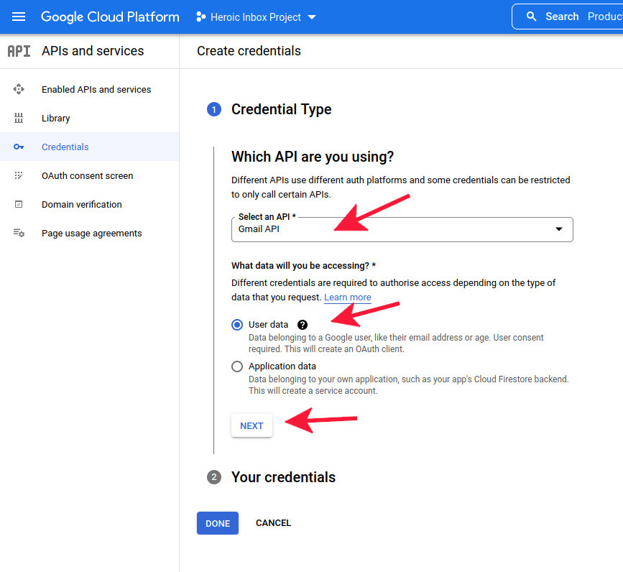Click the search magnifier icon
Image resolution: width=623 pixels, height=572 pixels.
click(531, 17)
